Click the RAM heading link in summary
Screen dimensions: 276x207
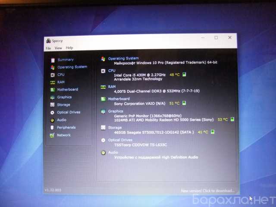pos(112,87)
